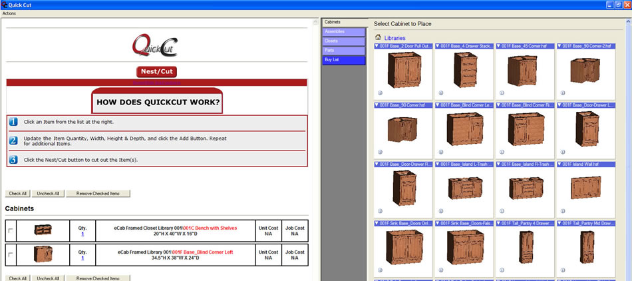Open dropdown arrow on Base_90 Corner.hsf header
This screenshot has height=281, width=632.
point(377,105)
